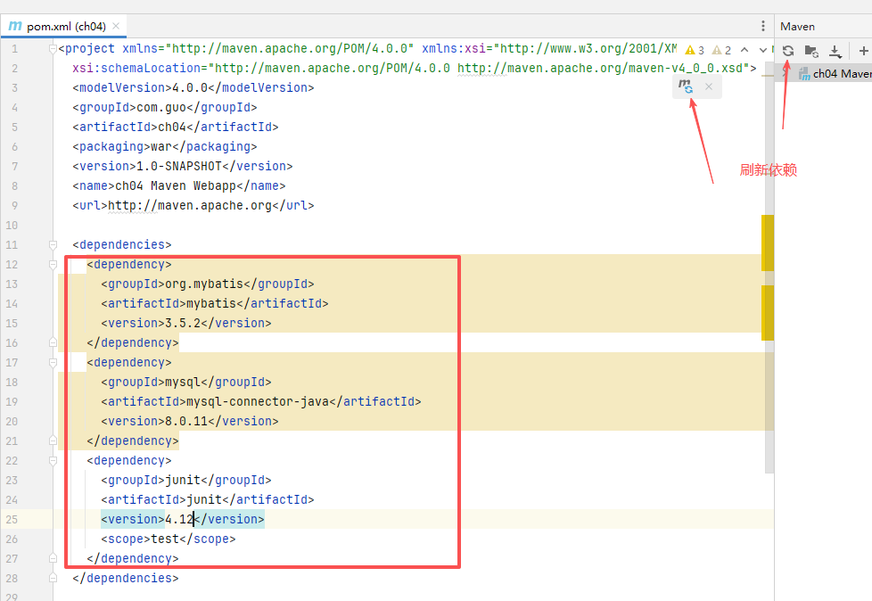This screenshot has width=872, height=601.
Task: Close the pom.xml (ch04) tab
Action: (116, 26)
